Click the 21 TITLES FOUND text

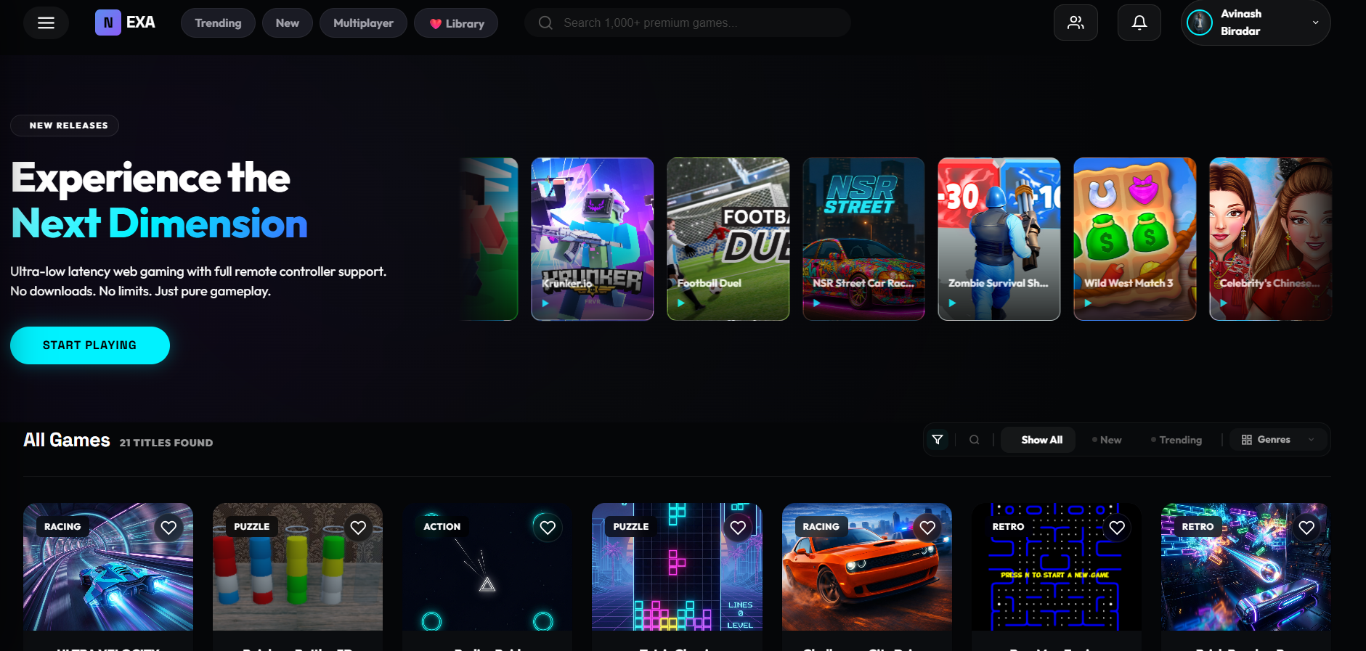pos(166,443)
